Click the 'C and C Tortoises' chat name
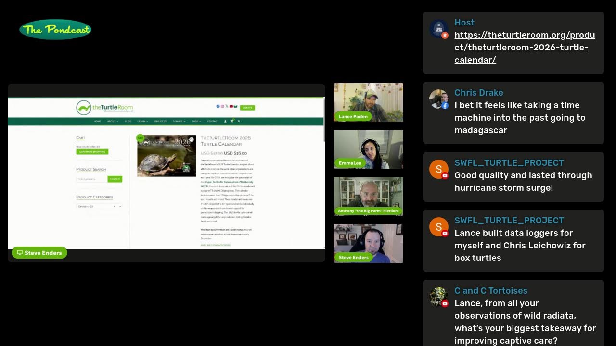The width and height of the screenshot is (616, 346). pyautogui.click(x=491, y=291)
